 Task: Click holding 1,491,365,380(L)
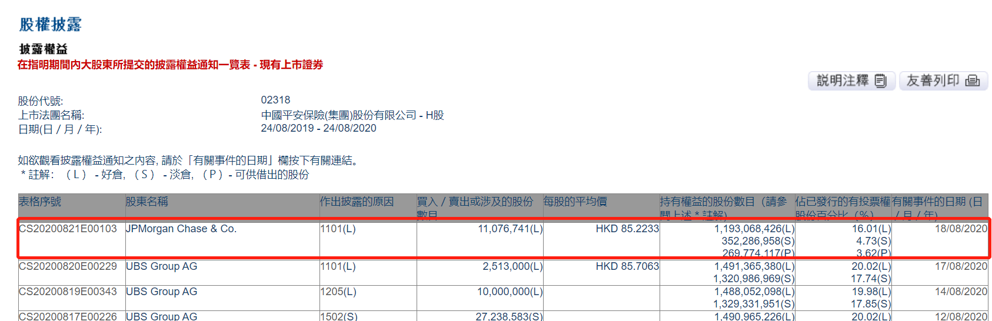(754, 266)
